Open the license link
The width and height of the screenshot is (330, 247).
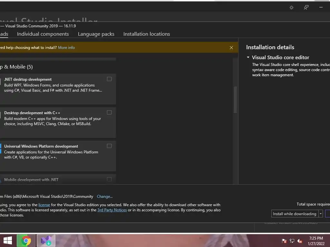[44, 205]
